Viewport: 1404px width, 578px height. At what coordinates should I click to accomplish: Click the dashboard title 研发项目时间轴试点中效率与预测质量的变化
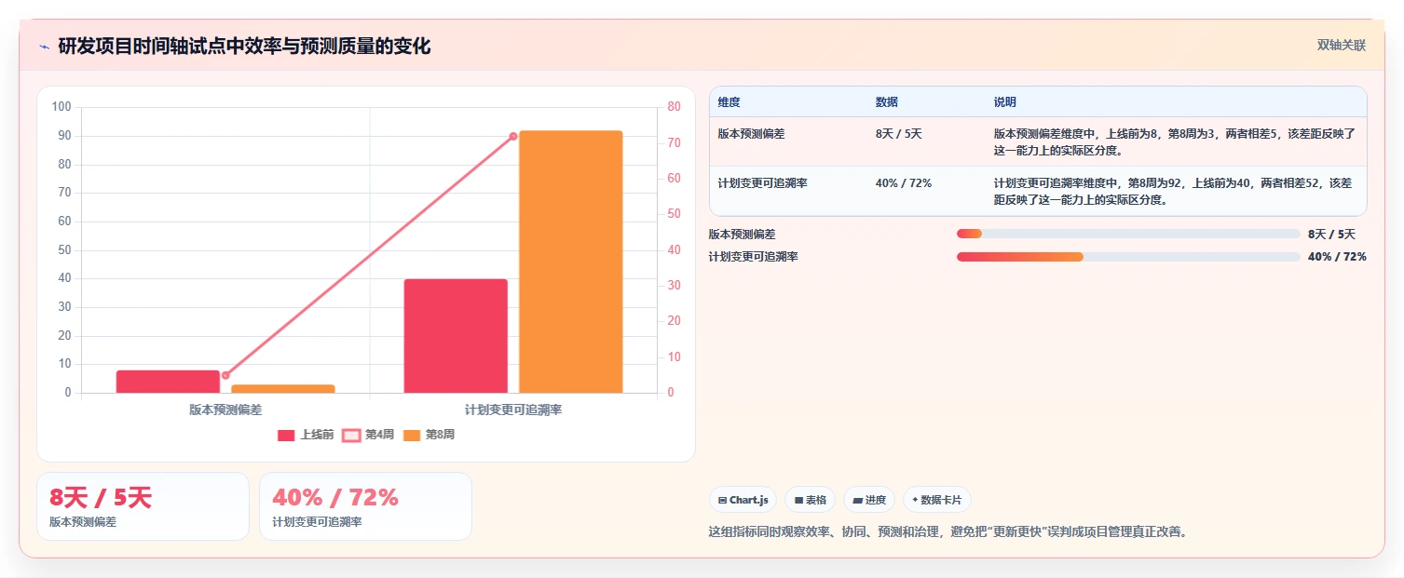pyautogui.click(x=244, y=47)
